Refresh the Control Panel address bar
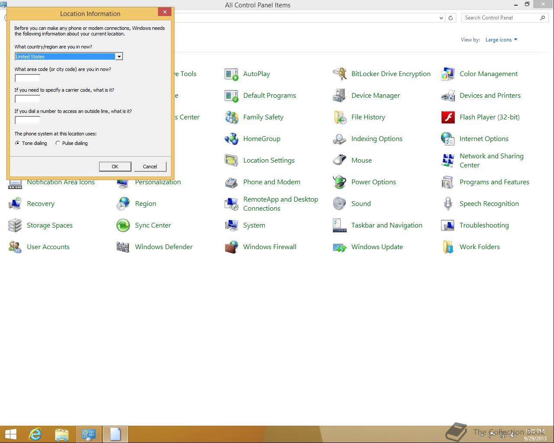 451,18
